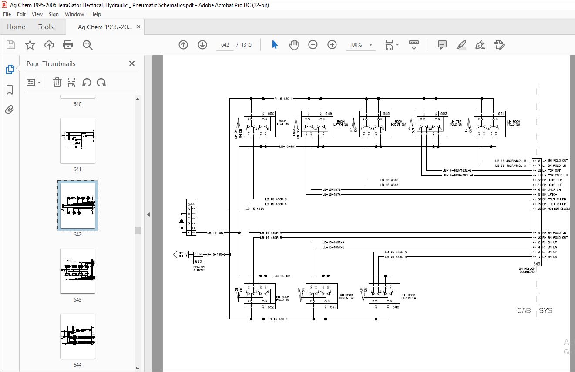Screen dimensions: 575x372
Task: Open the Bookmarks pane
Action: tap(10, 90)
